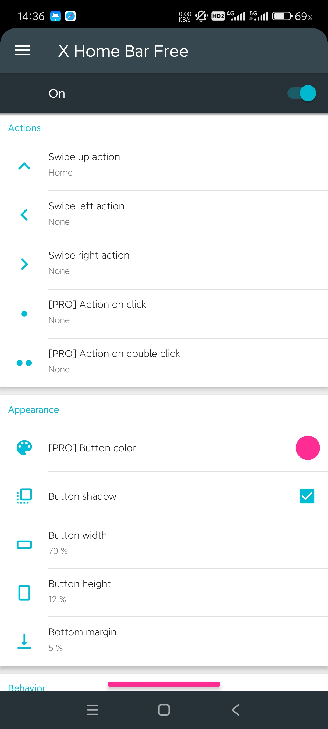The width and height of the screenshot is (328, 729).
Task: Open the hamburger navigation menu
Action: 22,50
